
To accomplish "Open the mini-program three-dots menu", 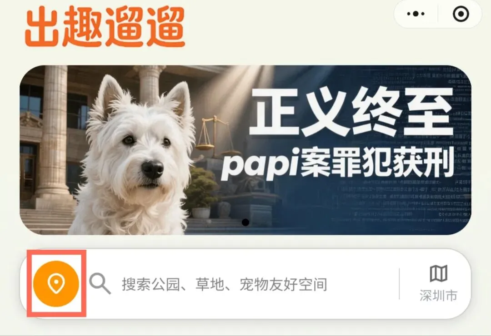I will 416,14.
